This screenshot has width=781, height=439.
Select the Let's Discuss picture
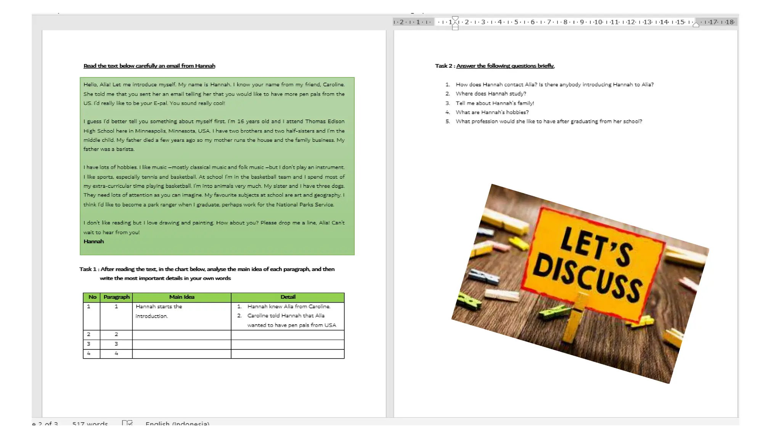coord(580,284)
